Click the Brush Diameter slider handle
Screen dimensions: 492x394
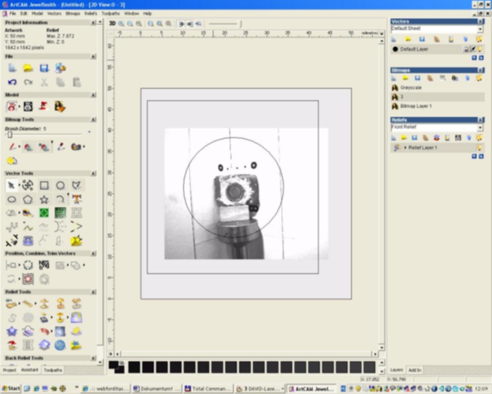tap(10, 134)
